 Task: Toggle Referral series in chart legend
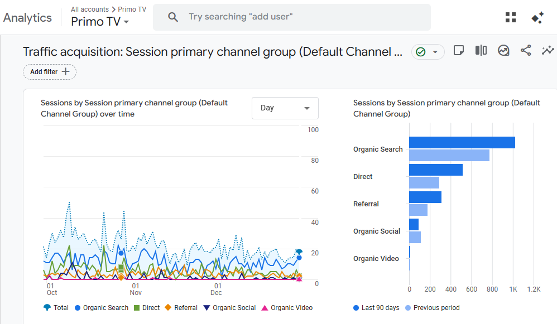tap(181, 308)
